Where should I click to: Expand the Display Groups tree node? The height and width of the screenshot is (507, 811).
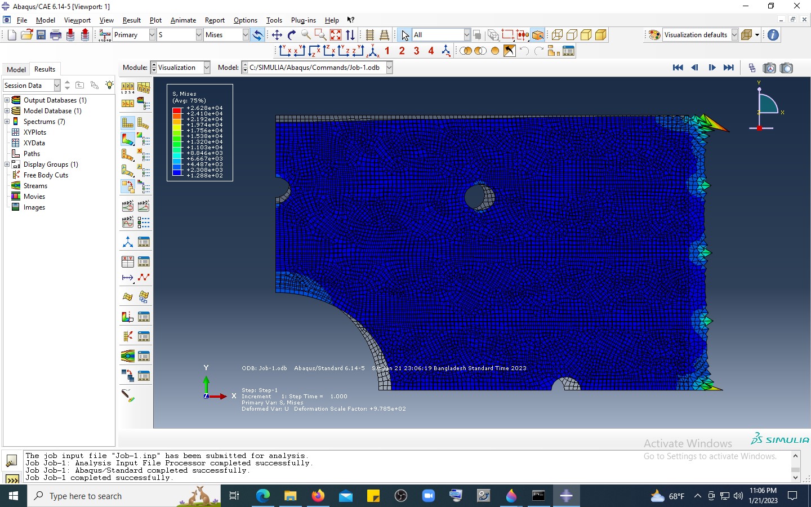click(x=7, y=164)
